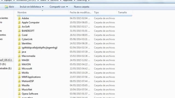Click the MMFApplications folder name
The width and height of the screenshot is (175, 98).
click(x=31, y=77)
